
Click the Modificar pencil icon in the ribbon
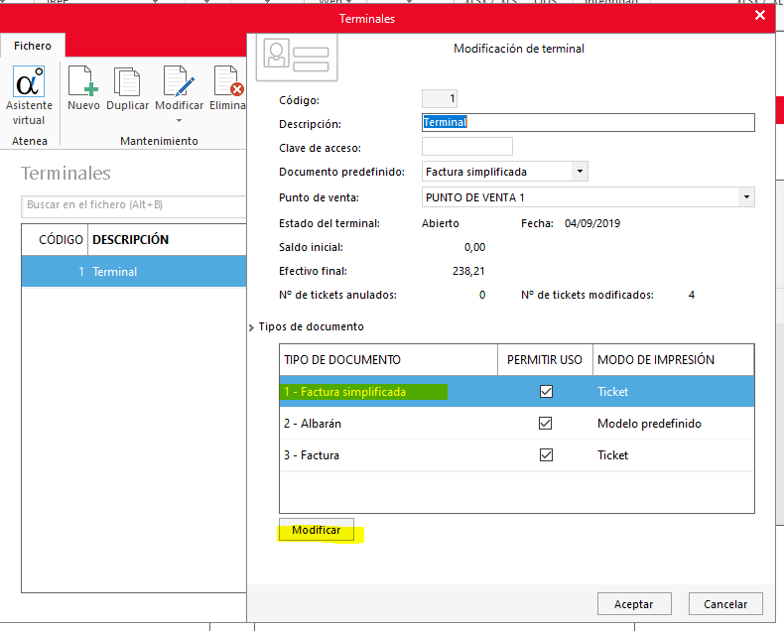point(179,82)
